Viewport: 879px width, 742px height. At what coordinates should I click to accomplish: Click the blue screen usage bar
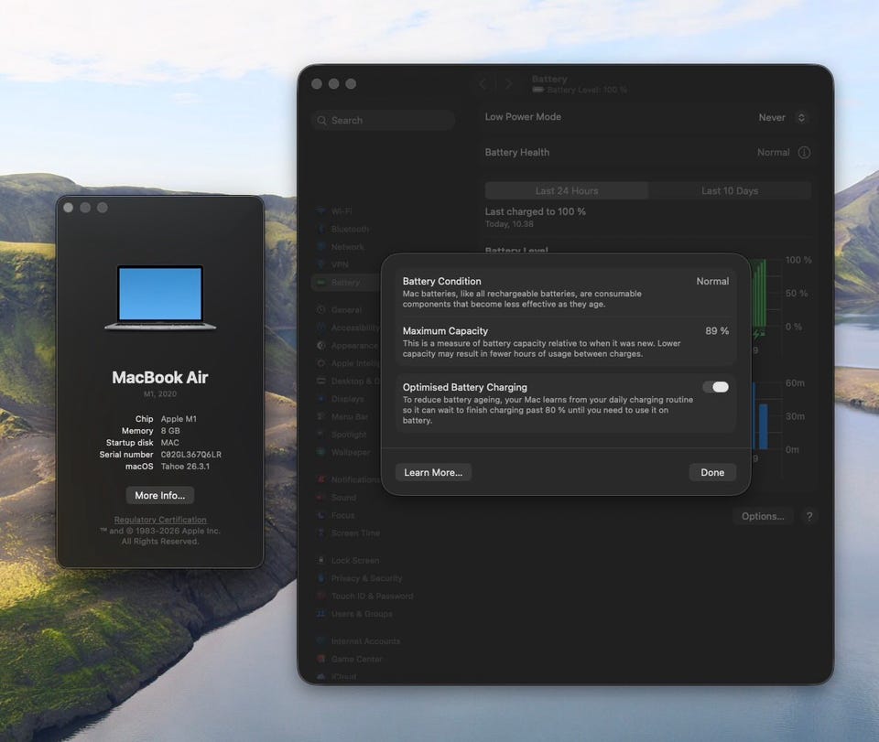[x=763, y=426]
